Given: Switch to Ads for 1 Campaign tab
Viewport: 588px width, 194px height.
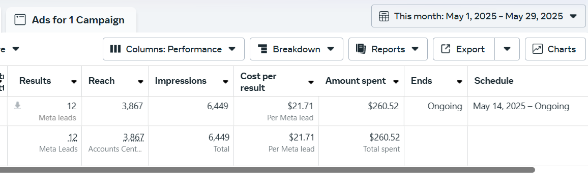Looking at the screenshot, I should [71, 20].
